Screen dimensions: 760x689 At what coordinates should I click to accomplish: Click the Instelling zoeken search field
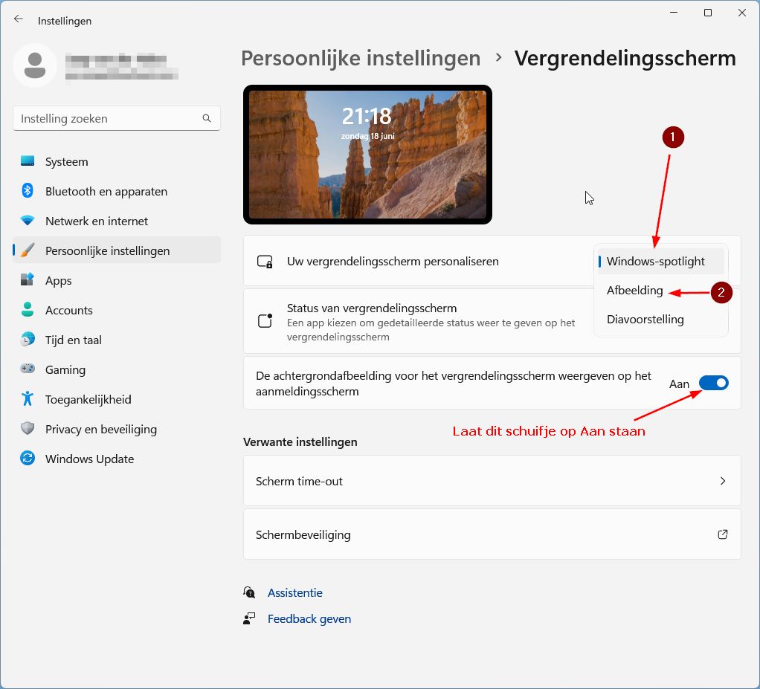click(x=108, y=118)
